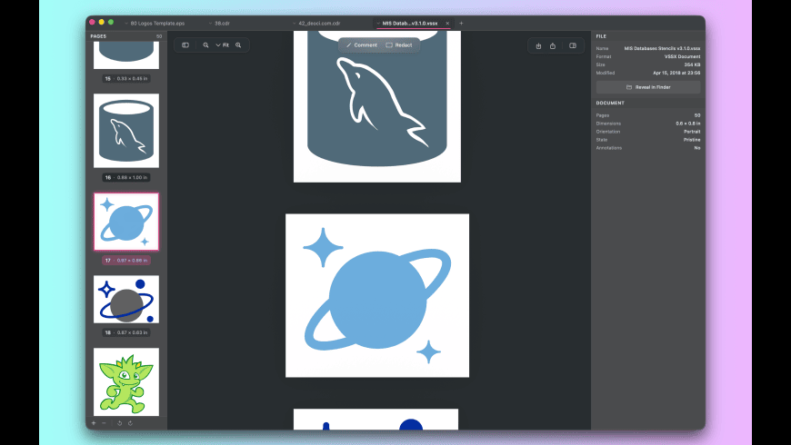The width and height of the screenshot is (791, 445).
Task: Click the Redact tool button
Action: 399,44
